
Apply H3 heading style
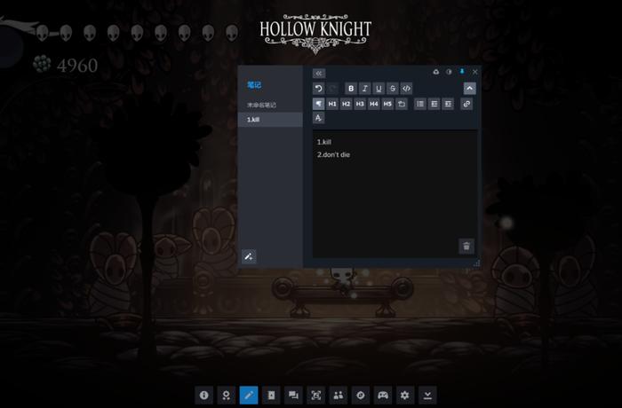pos(360,104)
